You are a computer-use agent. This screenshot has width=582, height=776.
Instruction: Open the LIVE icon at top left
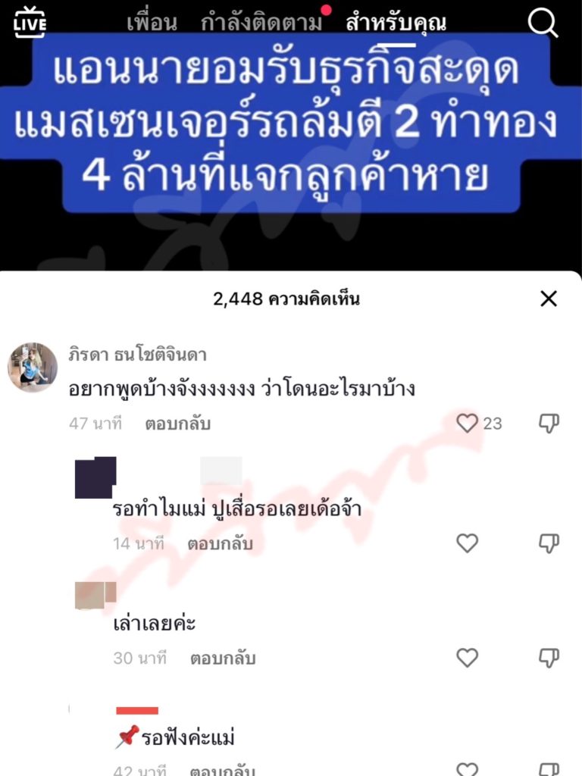coord(30,22)
